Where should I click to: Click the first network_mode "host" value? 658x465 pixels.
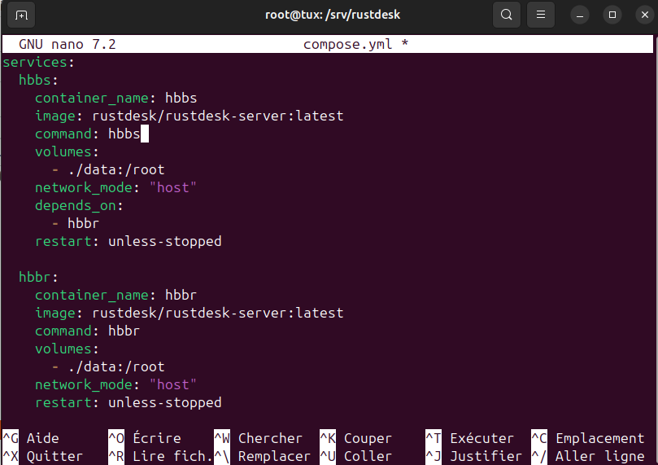click(x=172, y=187)
